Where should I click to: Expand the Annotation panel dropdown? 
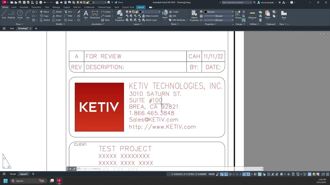click(98, 24)
